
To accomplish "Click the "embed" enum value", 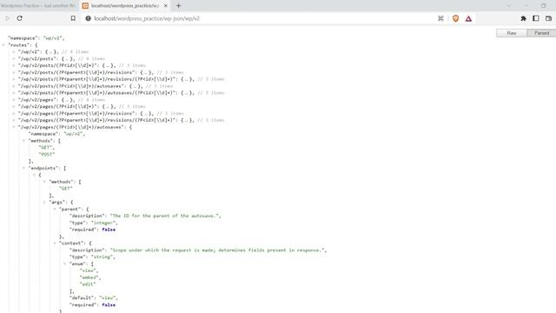I will coord(89,277).
